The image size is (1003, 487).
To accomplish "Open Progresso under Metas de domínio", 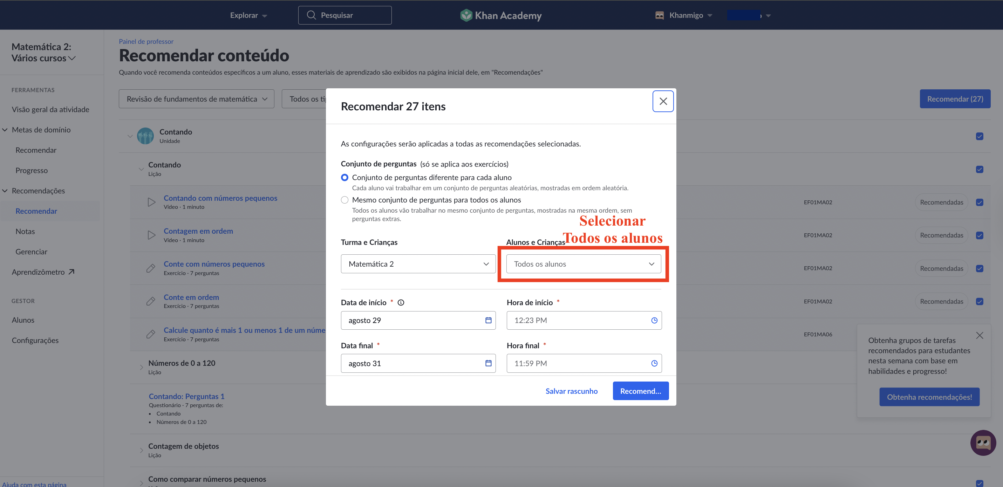I will (32, 171).
